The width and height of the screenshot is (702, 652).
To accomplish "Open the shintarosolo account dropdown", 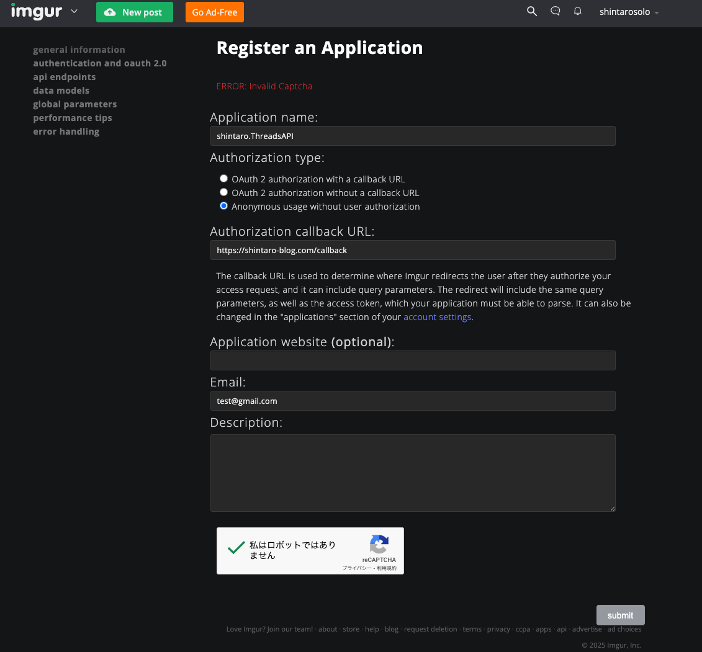I will pos(629,11).
